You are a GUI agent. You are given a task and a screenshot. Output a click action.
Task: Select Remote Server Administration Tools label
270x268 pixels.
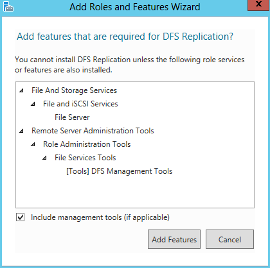coord(93,131)
